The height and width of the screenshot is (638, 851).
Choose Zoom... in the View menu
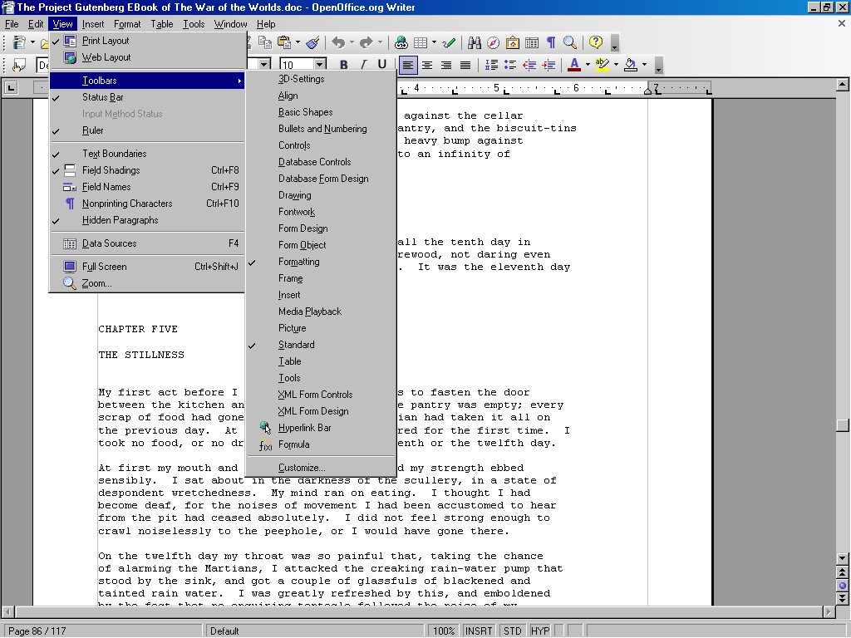[96, 283]
